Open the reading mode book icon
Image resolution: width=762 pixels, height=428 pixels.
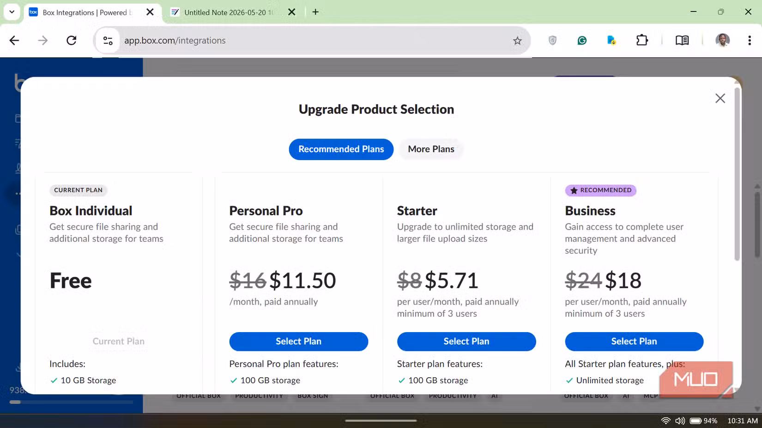click(x=682, y=41)
